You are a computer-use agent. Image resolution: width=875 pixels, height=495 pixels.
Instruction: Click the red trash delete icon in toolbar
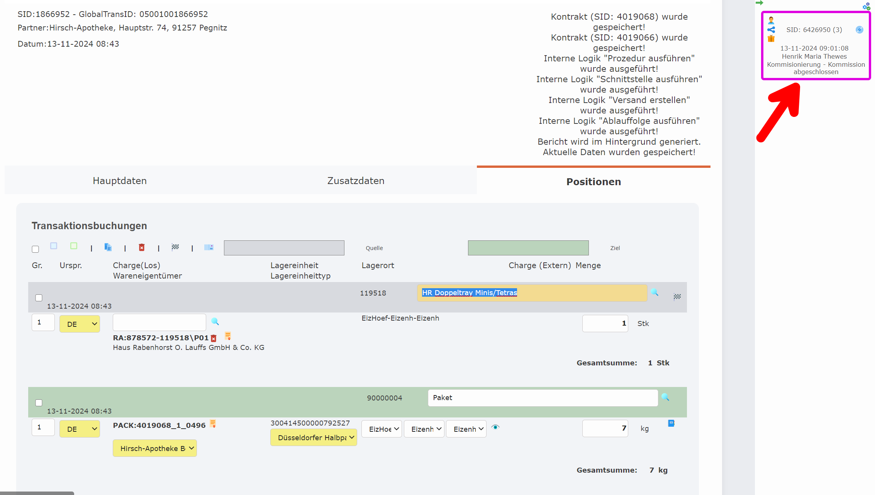[142, 247]
